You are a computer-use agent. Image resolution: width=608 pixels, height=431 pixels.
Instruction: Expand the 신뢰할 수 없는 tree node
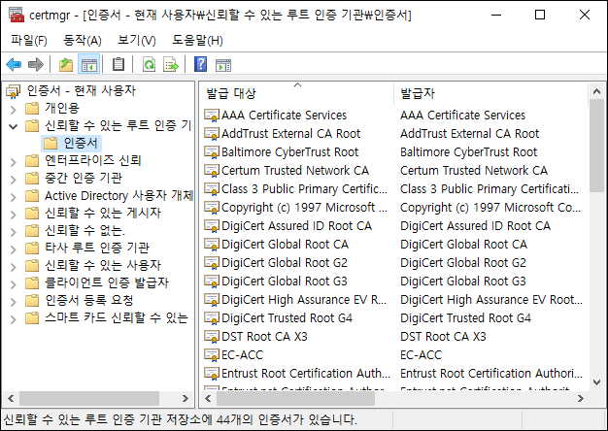pyautogui.click(x=14, y=231)
